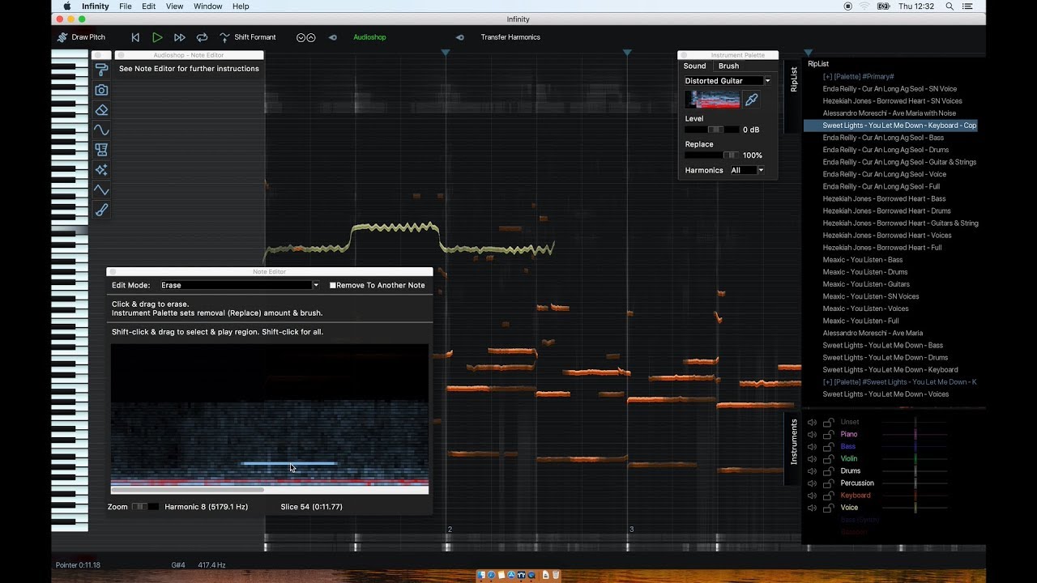This screenshot has height=583, width=1037.
Task: Rewind to start of the track
Action: [135, 37]
